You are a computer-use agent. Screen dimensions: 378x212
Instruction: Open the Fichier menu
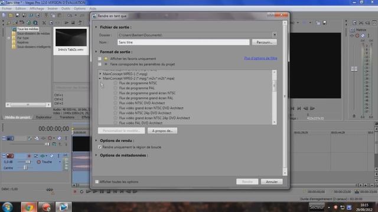point(6,8)
